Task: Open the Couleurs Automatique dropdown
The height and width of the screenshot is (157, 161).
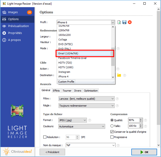Action: [x=82, y=126]
